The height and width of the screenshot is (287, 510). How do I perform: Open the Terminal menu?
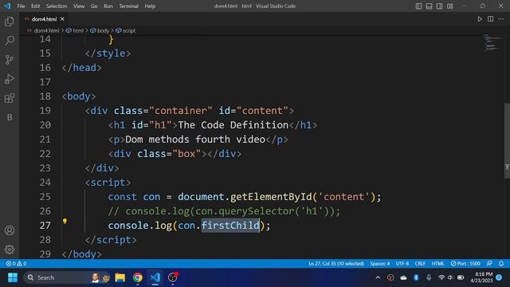point(128,6)
